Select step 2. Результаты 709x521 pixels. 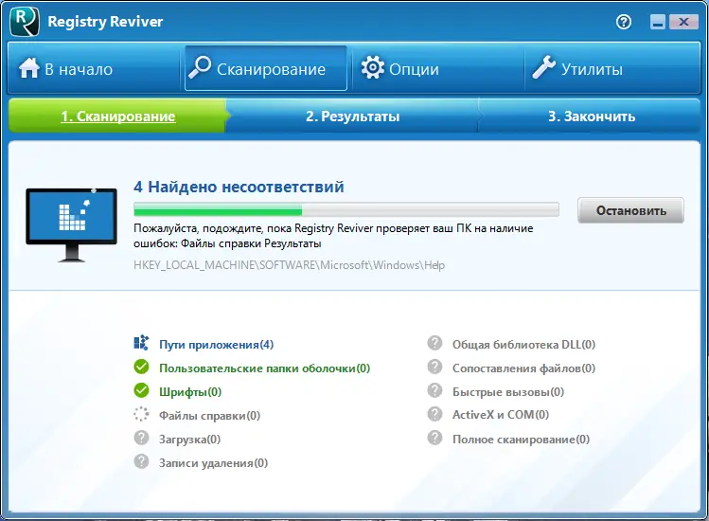tap(353, 116)
